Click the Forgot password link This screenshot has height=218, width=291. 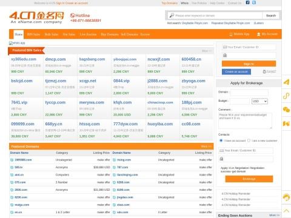[271, 71]
